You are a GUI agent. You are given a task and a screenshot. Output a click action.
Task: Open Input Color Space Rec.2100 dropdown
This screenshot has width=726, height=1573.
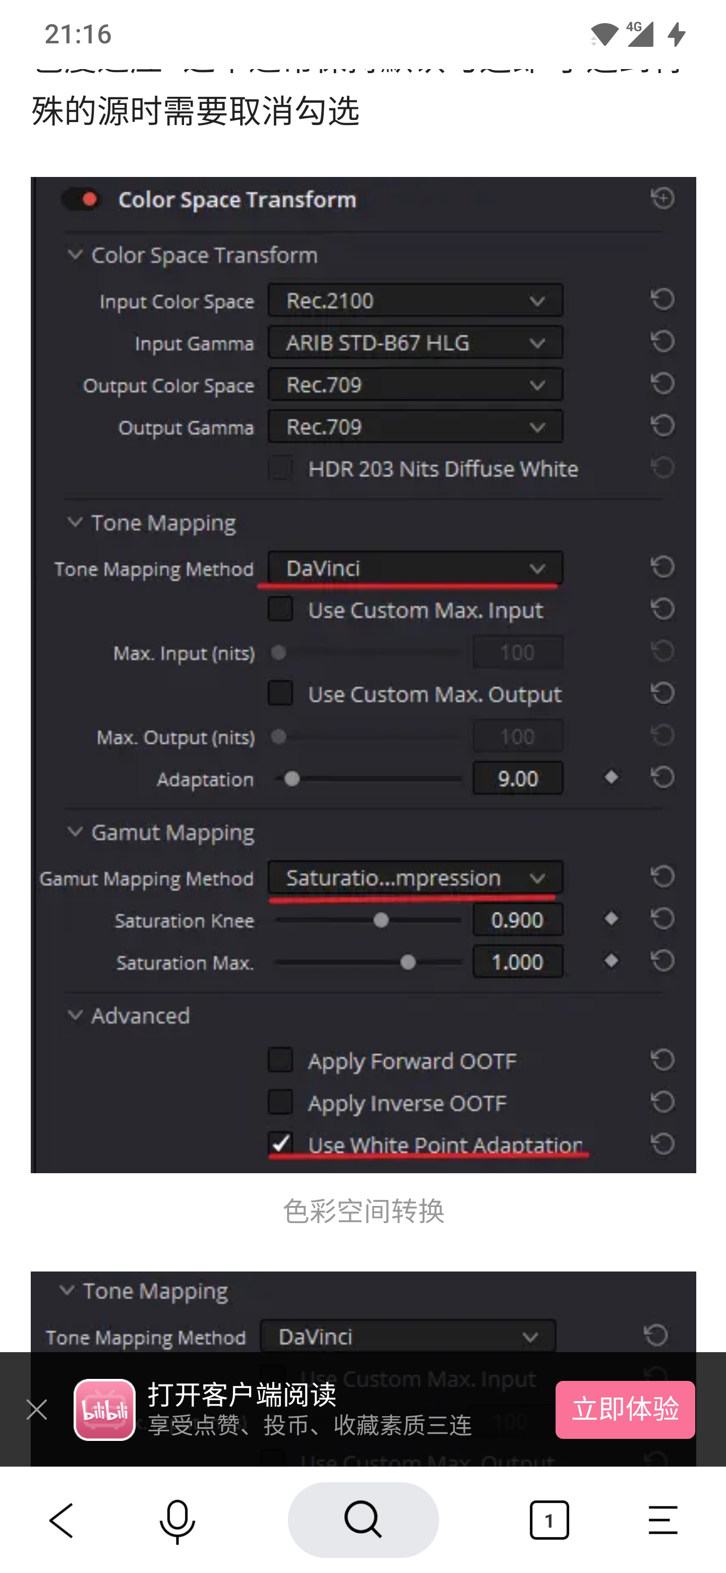pos(415,300)
